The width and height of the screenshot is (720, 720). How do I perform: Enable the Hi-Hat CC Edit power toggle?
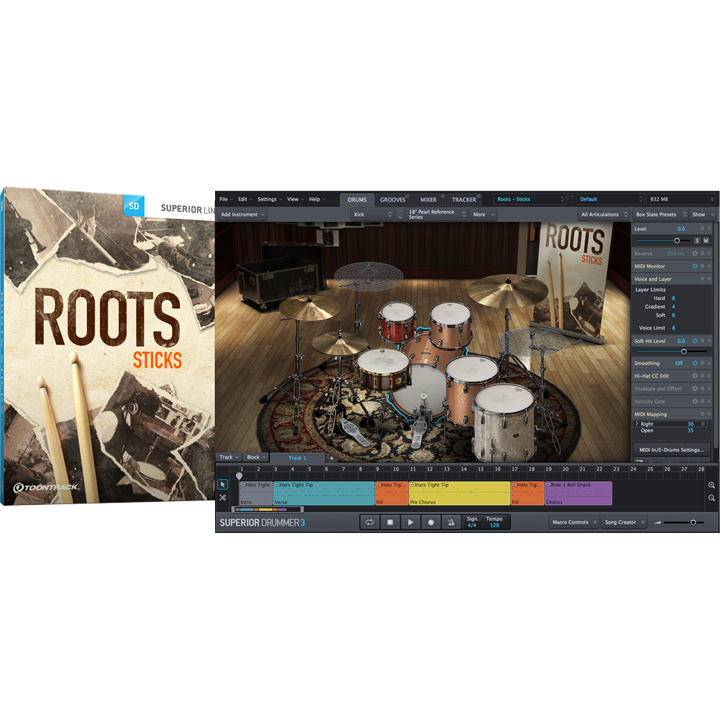(x=695, y=376)
